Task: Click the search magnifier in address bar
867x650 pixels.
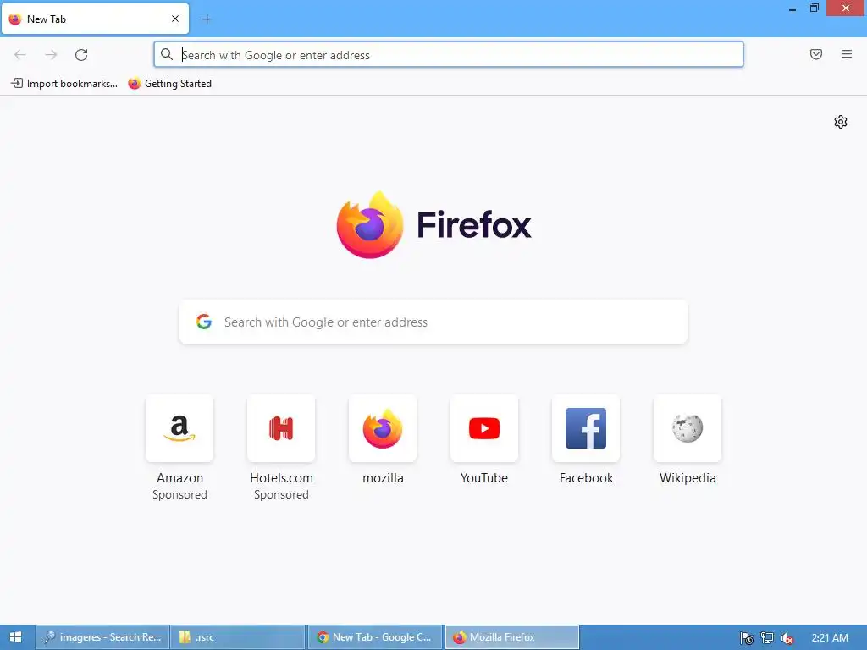Action: 167,54
